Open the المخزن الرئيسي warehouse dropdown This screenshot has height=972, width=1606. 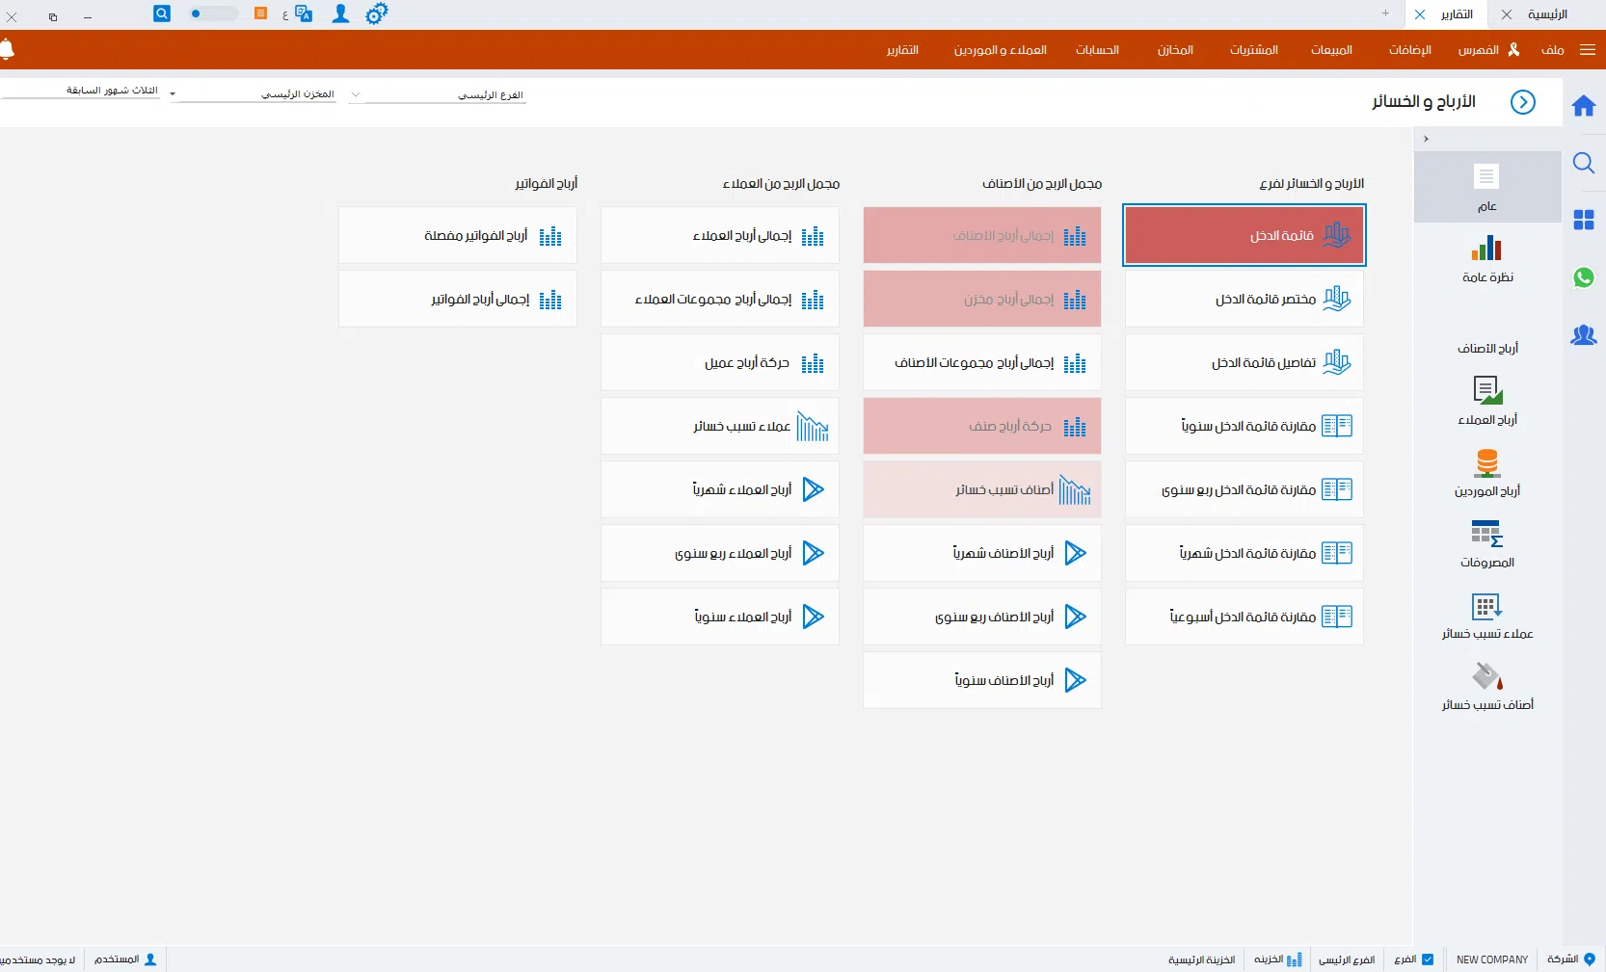click(173, 94)
